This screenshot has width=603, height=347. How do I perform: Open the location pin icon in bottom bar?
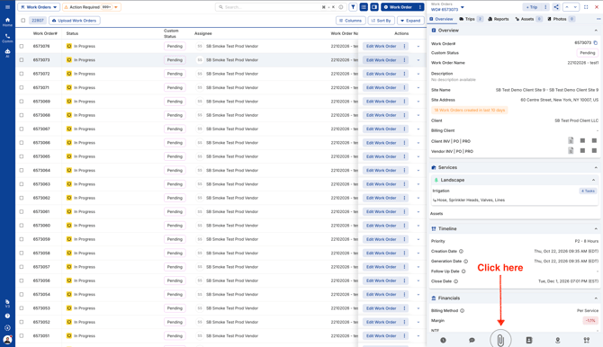pos(558,340)
